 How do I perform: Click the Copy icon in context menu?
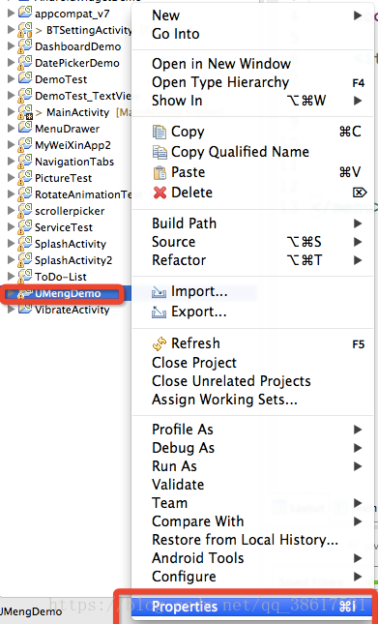pyautogui.click(x=160, y=132)
